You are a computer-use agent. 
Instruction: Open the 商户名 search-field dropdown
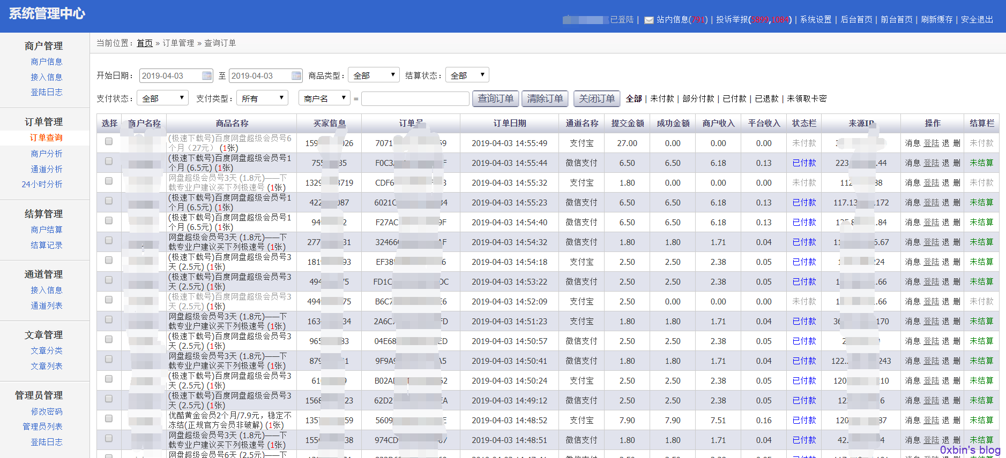pyautogui.click(x=324, y=98)
